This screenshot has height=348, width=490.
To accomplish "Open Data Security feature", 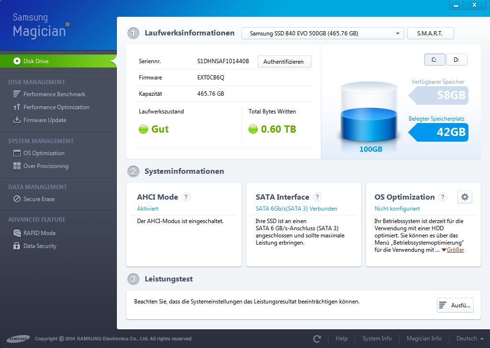I will (x=40, y=246).
